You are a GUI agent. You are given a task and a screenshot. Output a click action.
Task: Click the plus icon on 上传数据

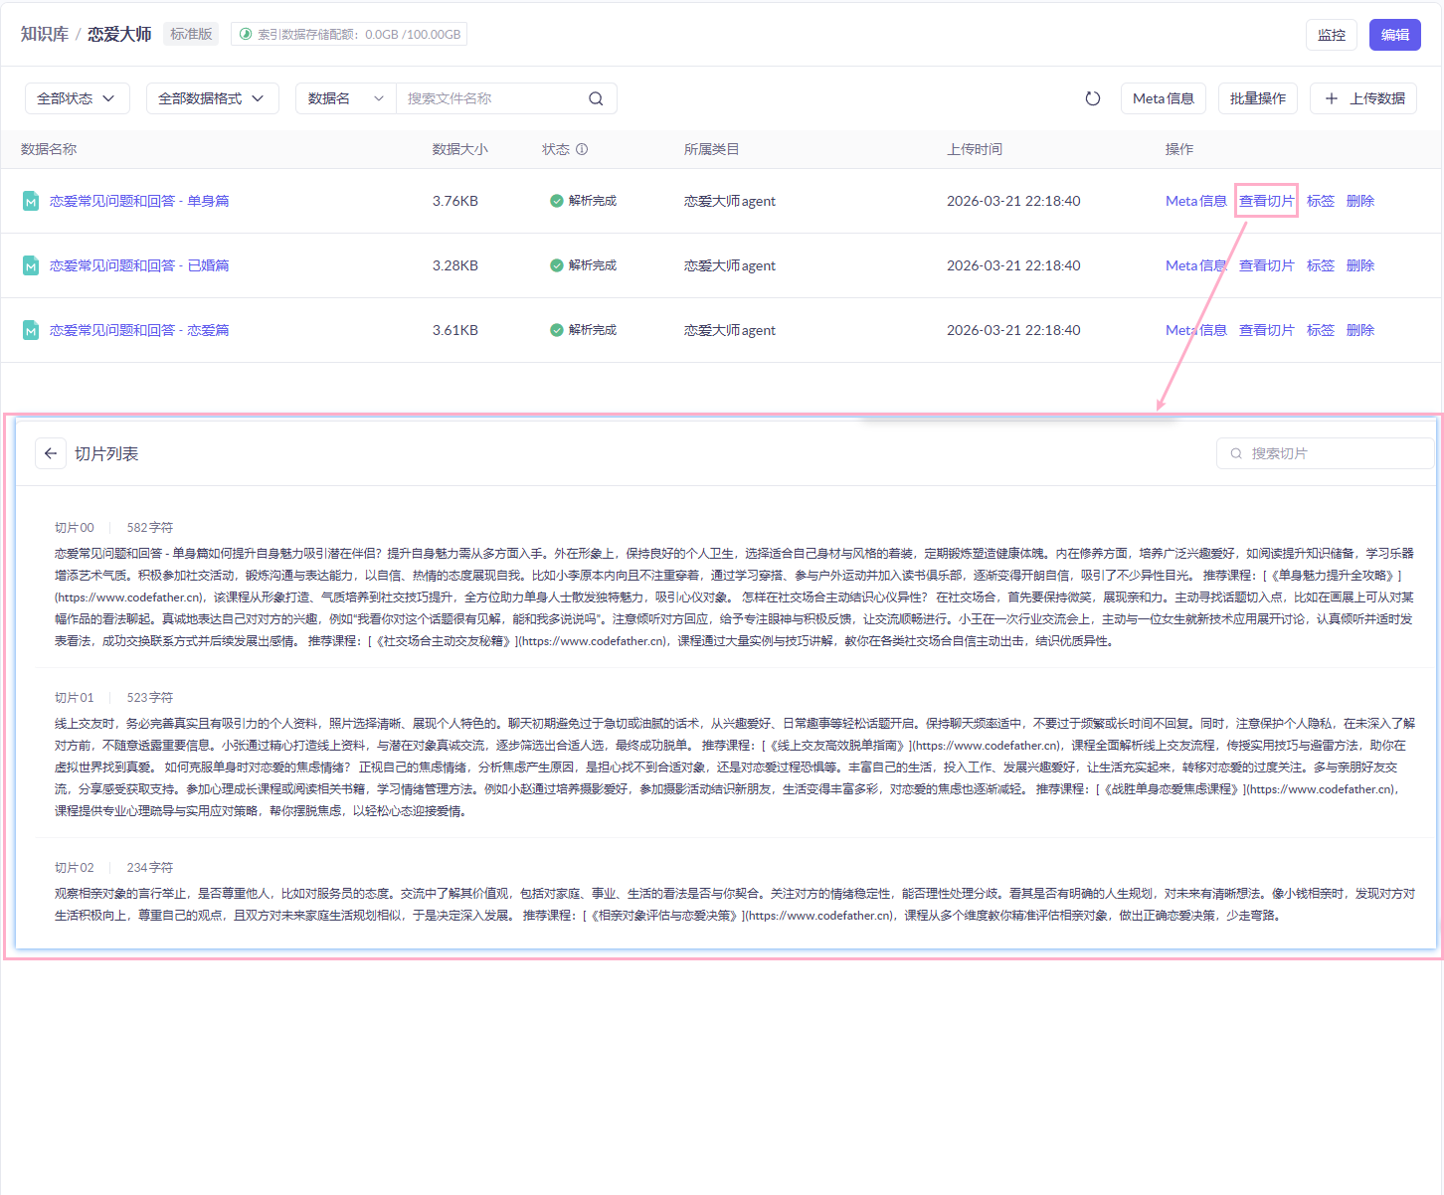click(1332, 98)
